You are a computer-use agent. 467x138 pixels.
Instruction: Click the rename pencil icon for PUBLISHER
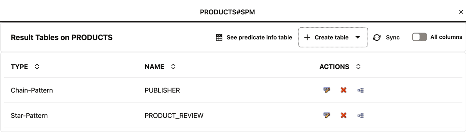coord(327,90)
